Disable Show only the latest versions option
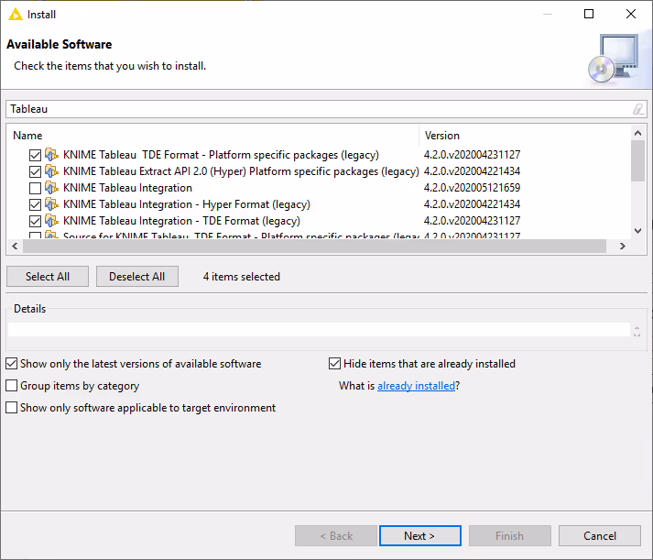This screenshot has width=653, height=560. (12, 364)
